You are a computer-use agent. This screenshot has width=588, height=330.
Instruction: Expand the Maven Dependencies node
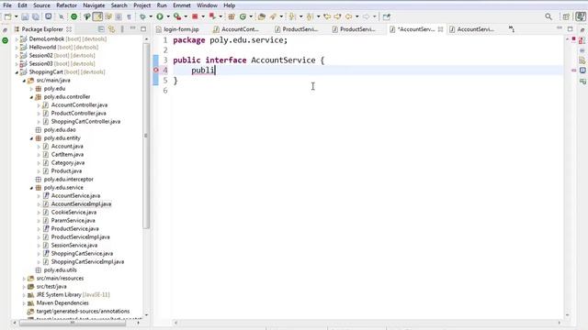coord(24,303)
